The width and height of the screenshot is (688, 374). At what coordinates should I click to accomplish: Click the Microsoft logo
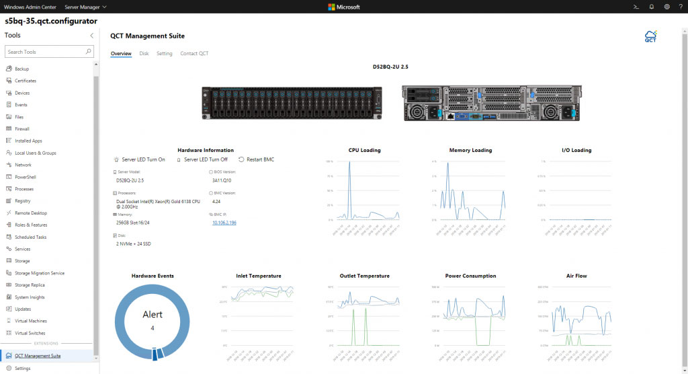point(344,7)
